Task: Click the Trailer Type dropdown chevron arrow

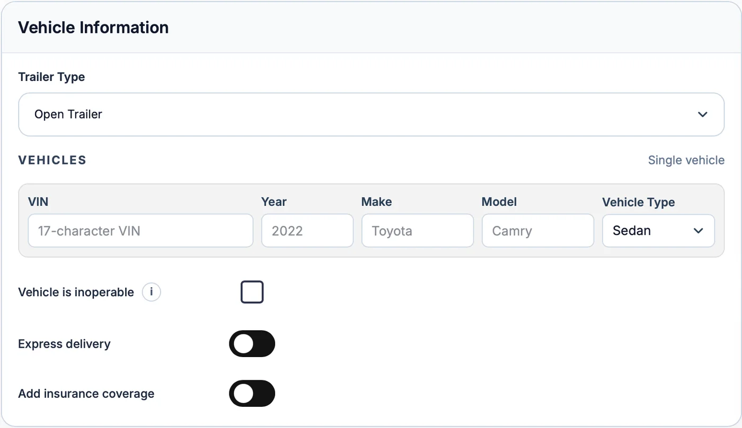Action: coord(703,114)
